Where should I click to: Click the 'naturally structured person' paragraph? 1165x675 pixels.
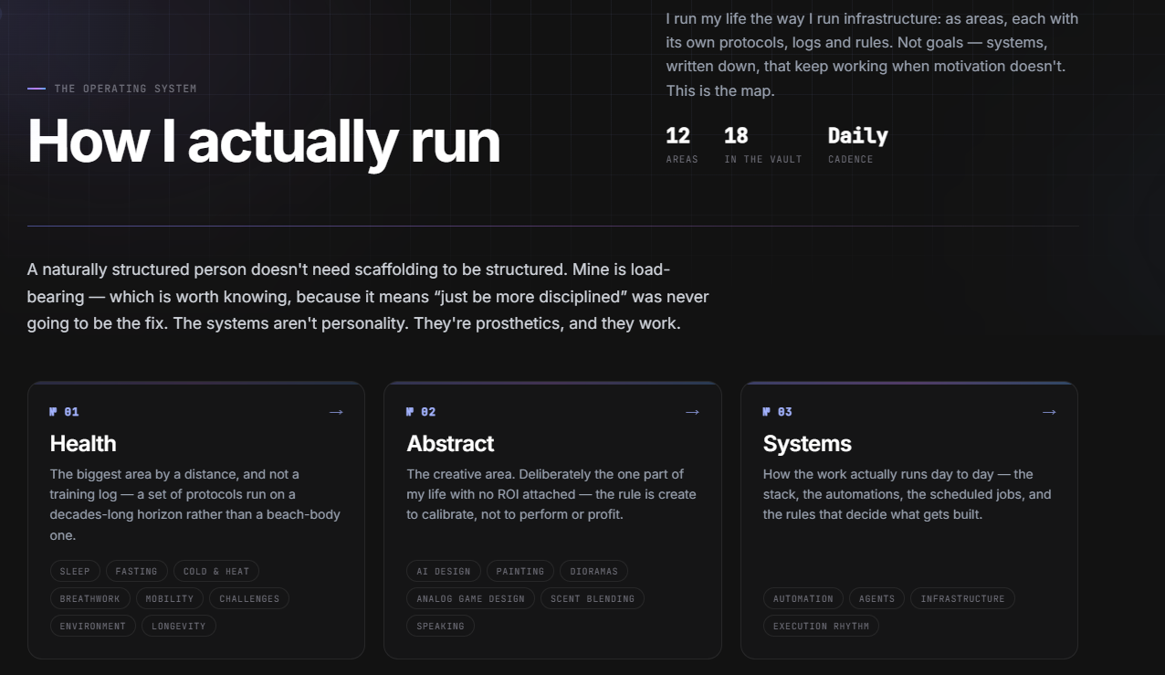tap(368, 297)
